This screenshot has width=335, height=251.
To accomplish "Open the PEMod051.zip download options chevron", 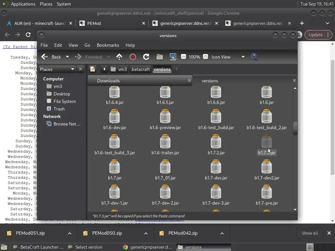I will pyautogui.click(x=70, y=233).
